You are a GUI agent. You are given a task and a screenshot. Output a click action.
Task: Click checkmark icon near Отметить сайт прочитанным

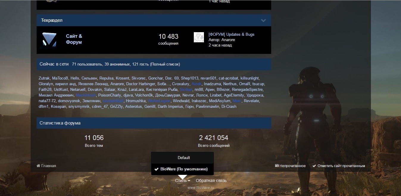pyautogui.click(x=314, y=166)
